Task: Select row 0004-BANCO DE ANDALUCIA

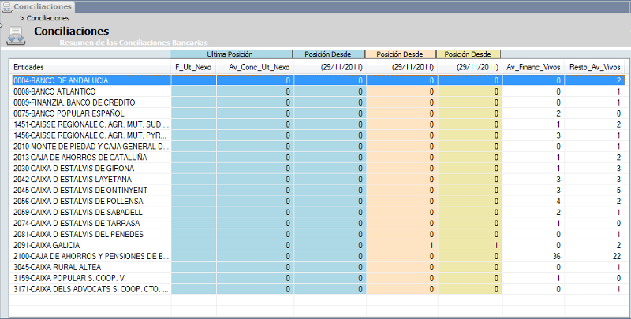Action: [318, 80]
